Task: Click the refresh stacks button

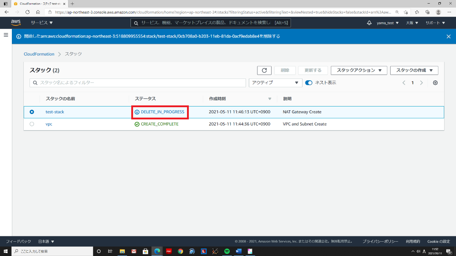Action: (x=264, y=70)
